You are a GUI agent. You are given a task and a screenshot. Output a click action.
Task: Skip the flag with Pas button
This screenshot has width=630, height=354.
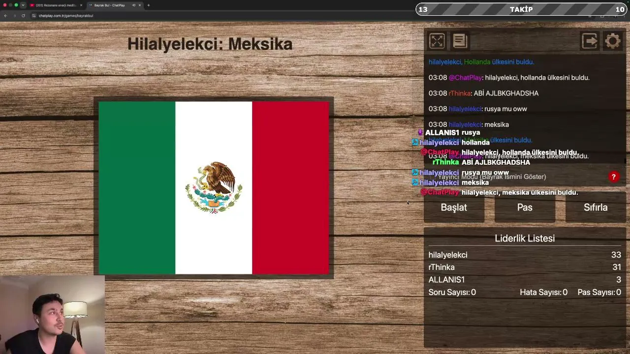point(525,207)
